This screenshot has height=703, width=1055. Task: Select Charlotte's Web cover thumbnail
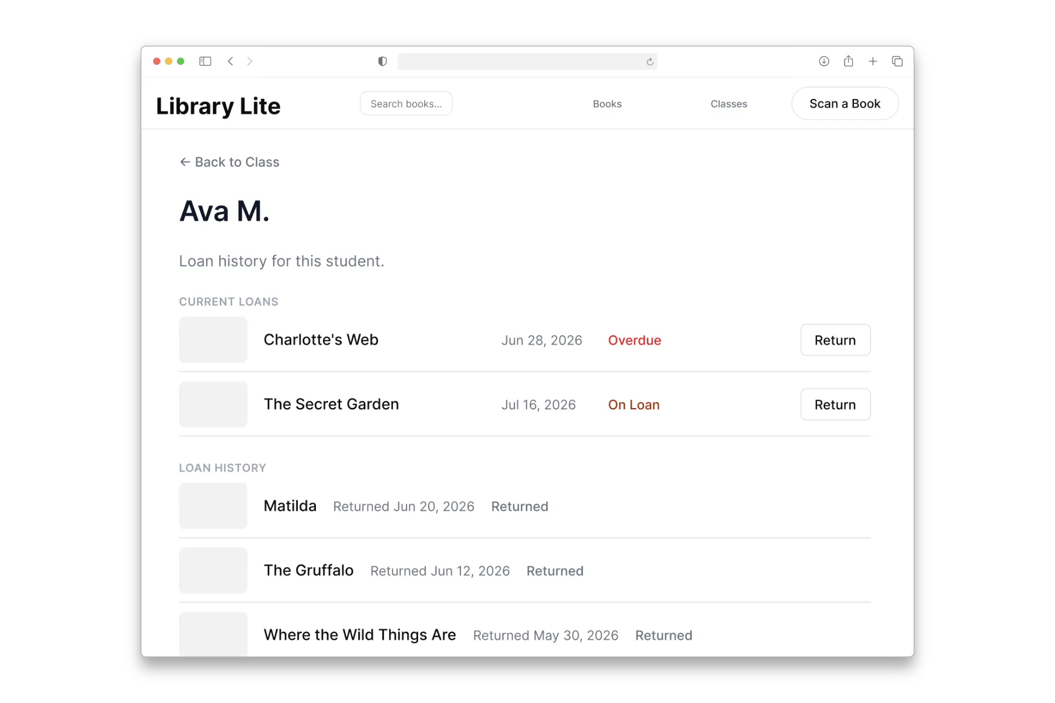pos(213,339)
